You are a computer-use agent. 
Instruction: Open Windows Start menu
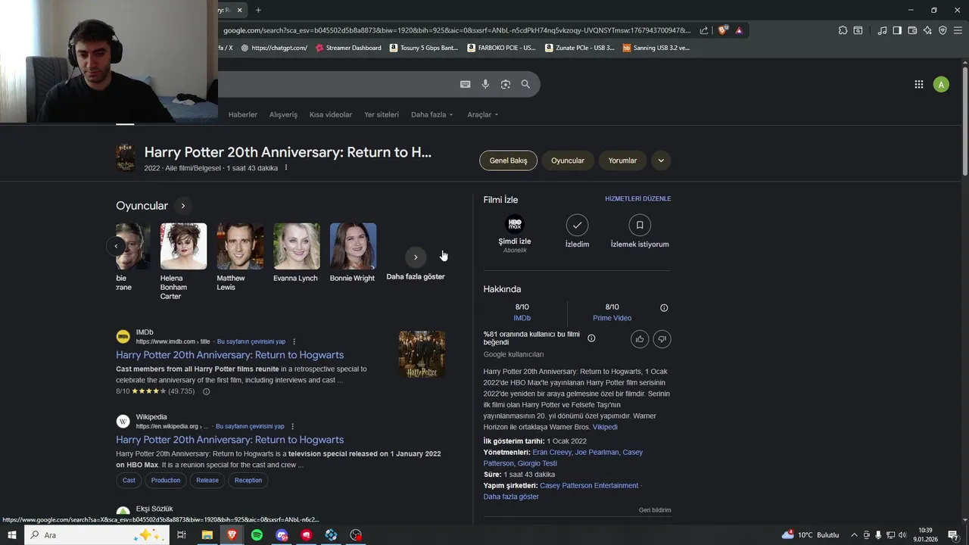(11, 535)
